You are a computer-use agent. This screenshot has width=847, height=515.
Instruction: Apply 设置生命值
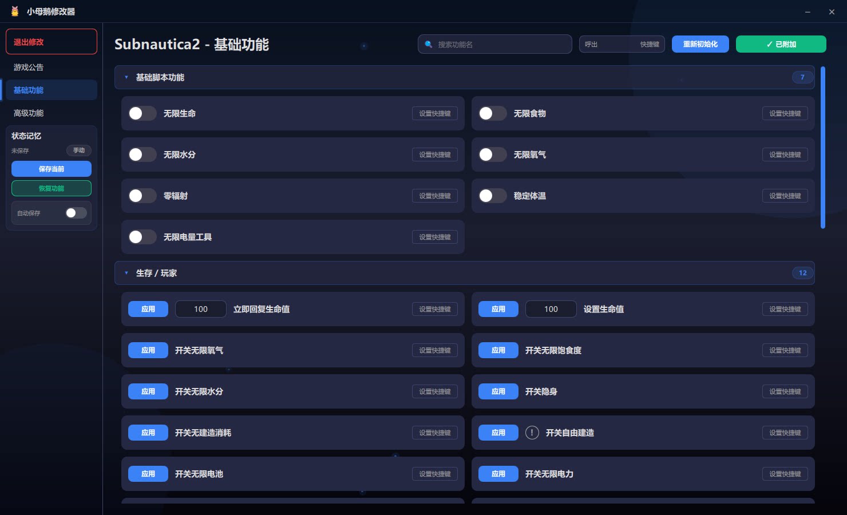(x=498, y=309)
